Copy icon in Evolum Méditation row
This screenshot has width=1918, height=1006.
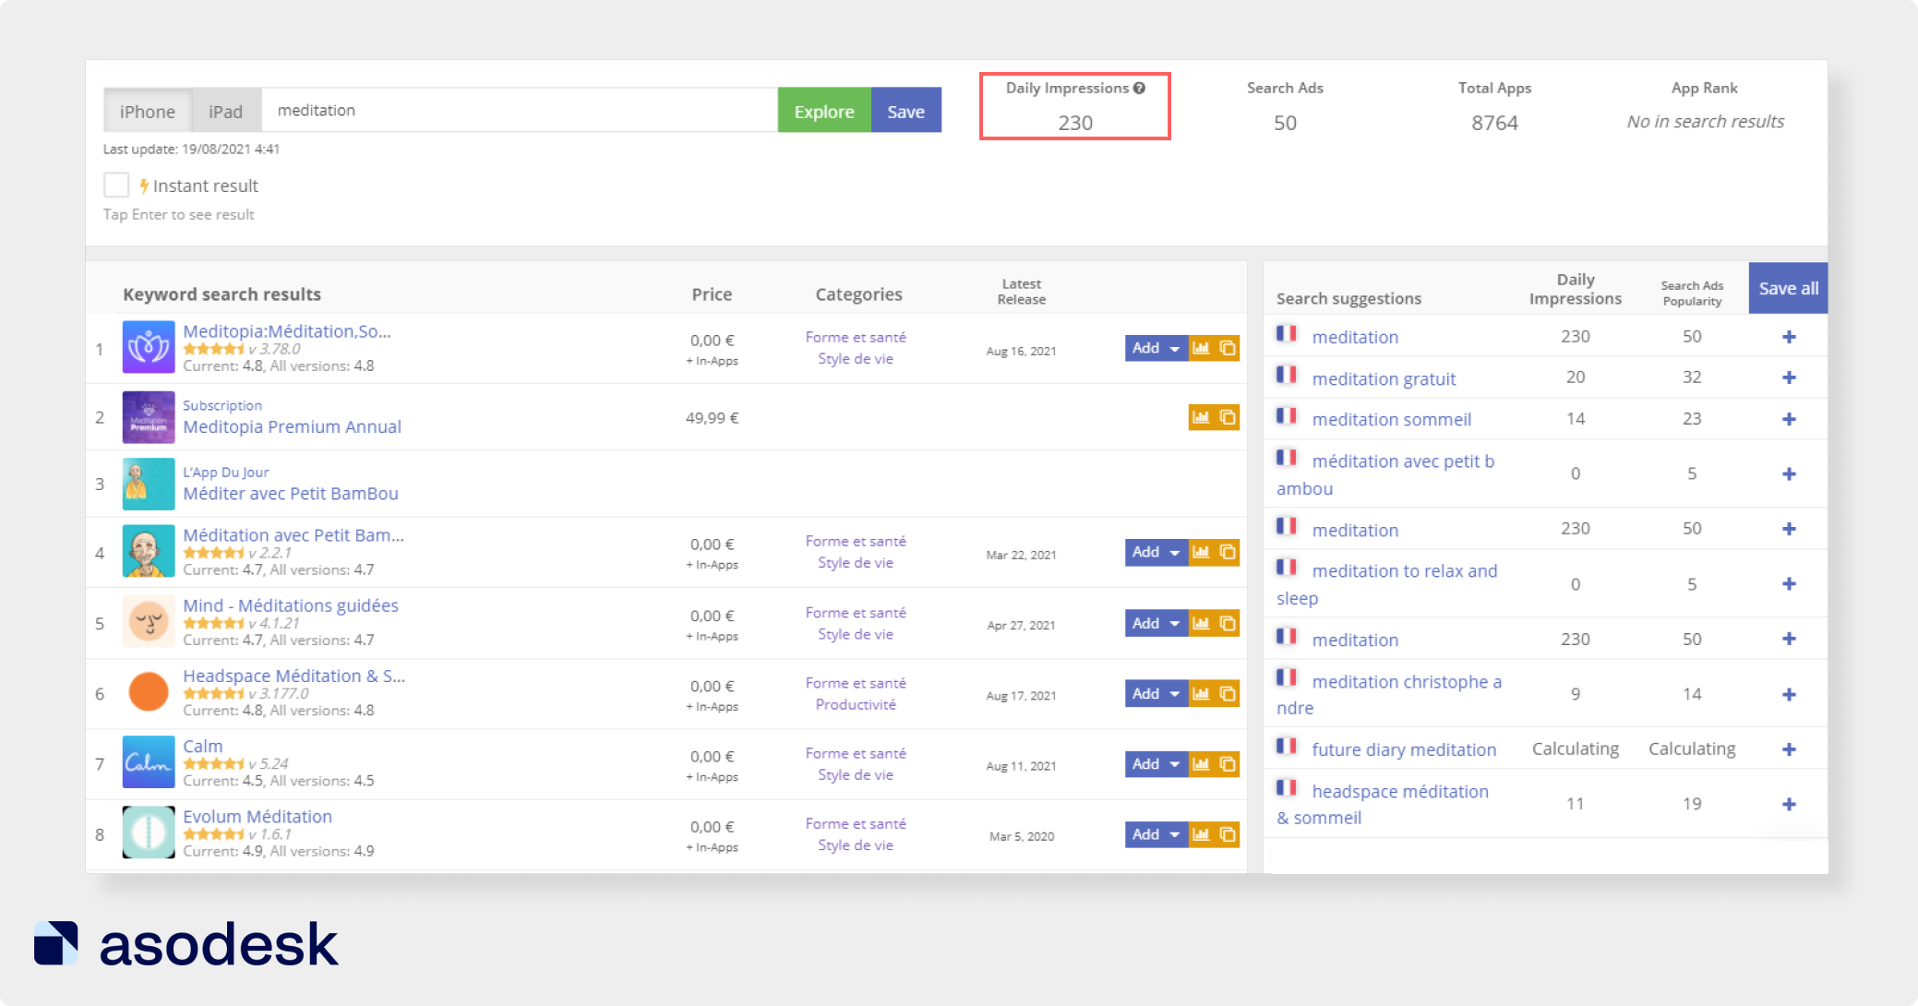click(1228, 834)
